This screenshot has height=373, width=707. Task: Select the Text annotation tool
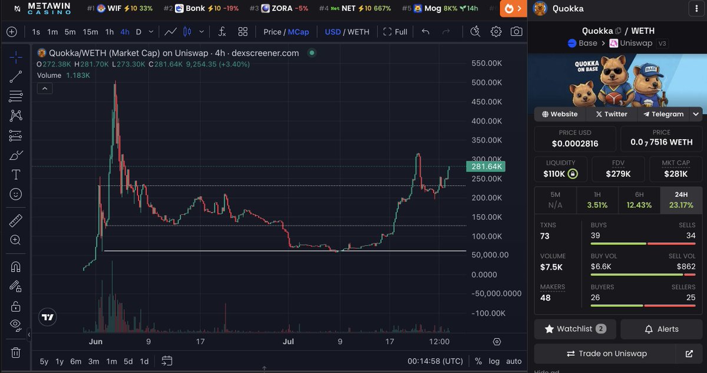coord(16,174)
